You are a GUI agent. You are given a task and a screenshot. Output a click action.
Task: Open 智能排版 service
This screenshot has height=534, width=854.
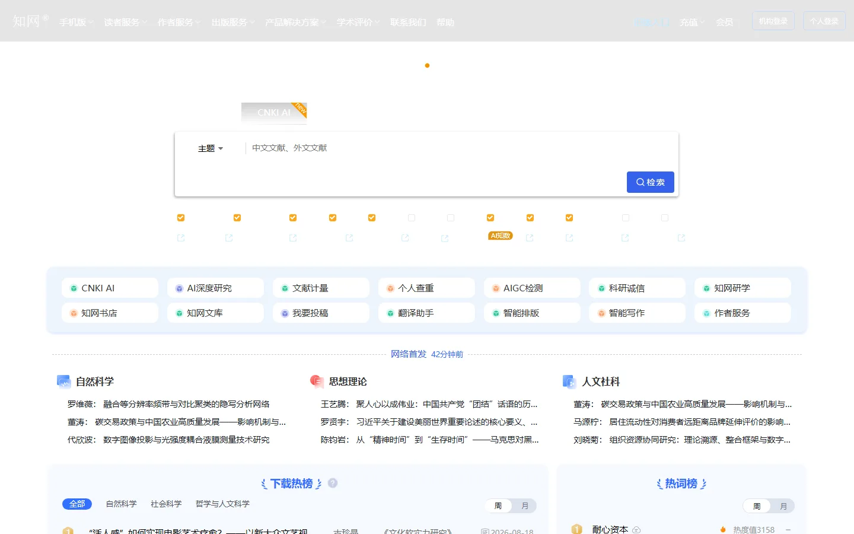532,313
